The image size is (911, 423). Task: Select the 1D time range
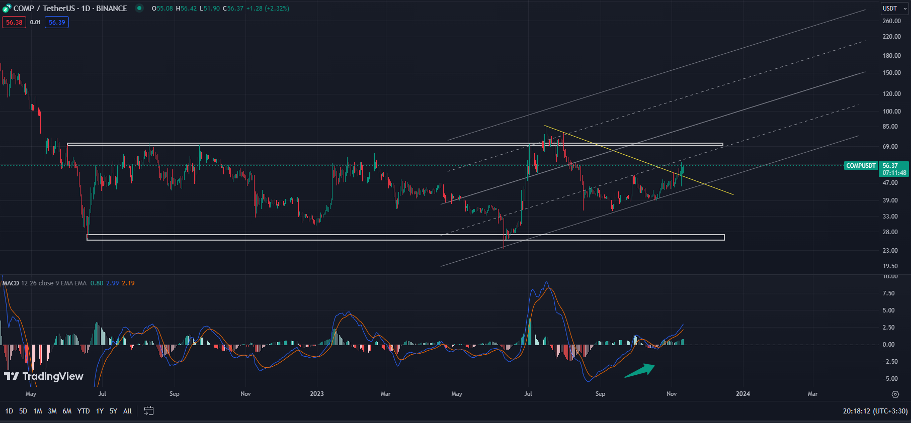pyautogui.click(x=9, y=411)
